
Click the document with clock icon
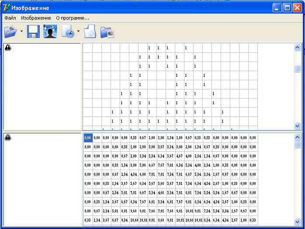point(68,31)
